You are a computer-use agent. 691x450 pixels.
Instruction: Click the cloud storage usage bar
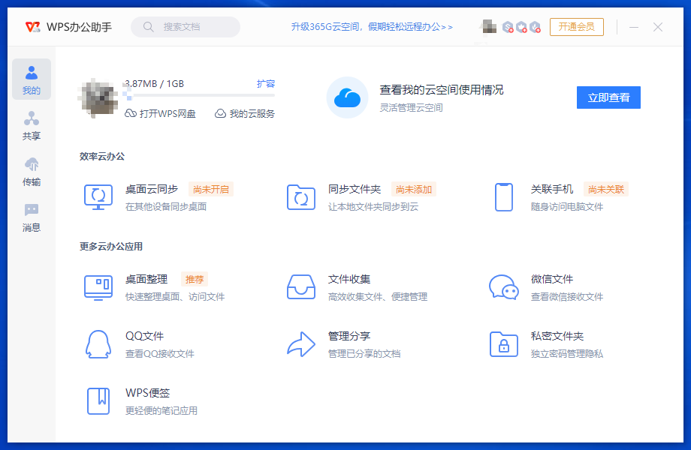(x=200, y=95)
